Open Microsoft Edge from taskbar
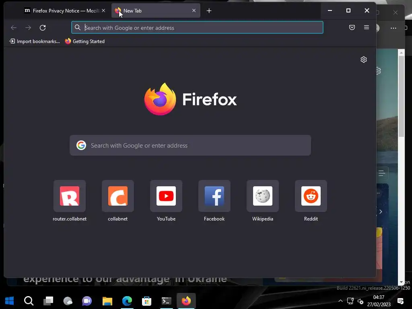 [x=127, y=301]
